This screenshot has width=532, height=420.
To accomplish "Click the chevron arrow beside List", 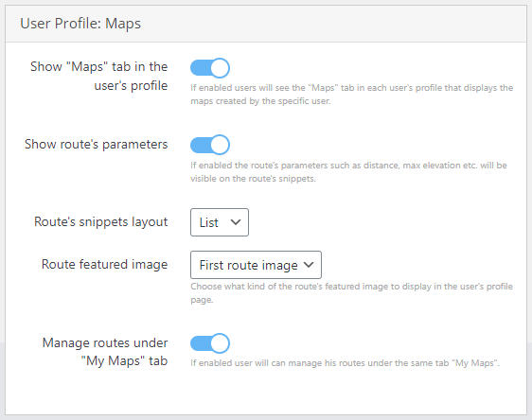I will coord(236,222).
